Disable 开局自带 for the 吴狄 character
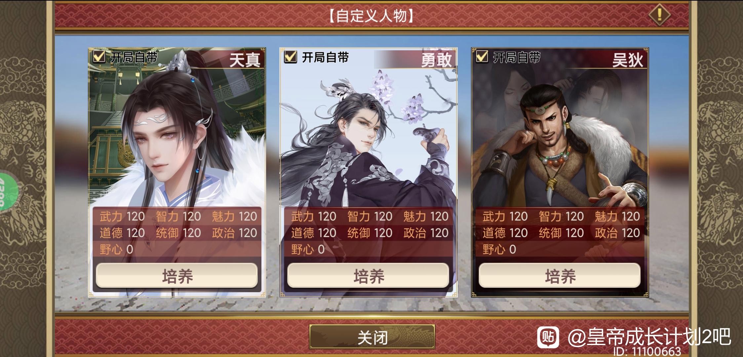743x357 pixels. [x=482, y=57]
